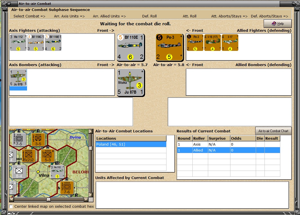Click the map horizontal scrollbar thumb

(49, 200)
